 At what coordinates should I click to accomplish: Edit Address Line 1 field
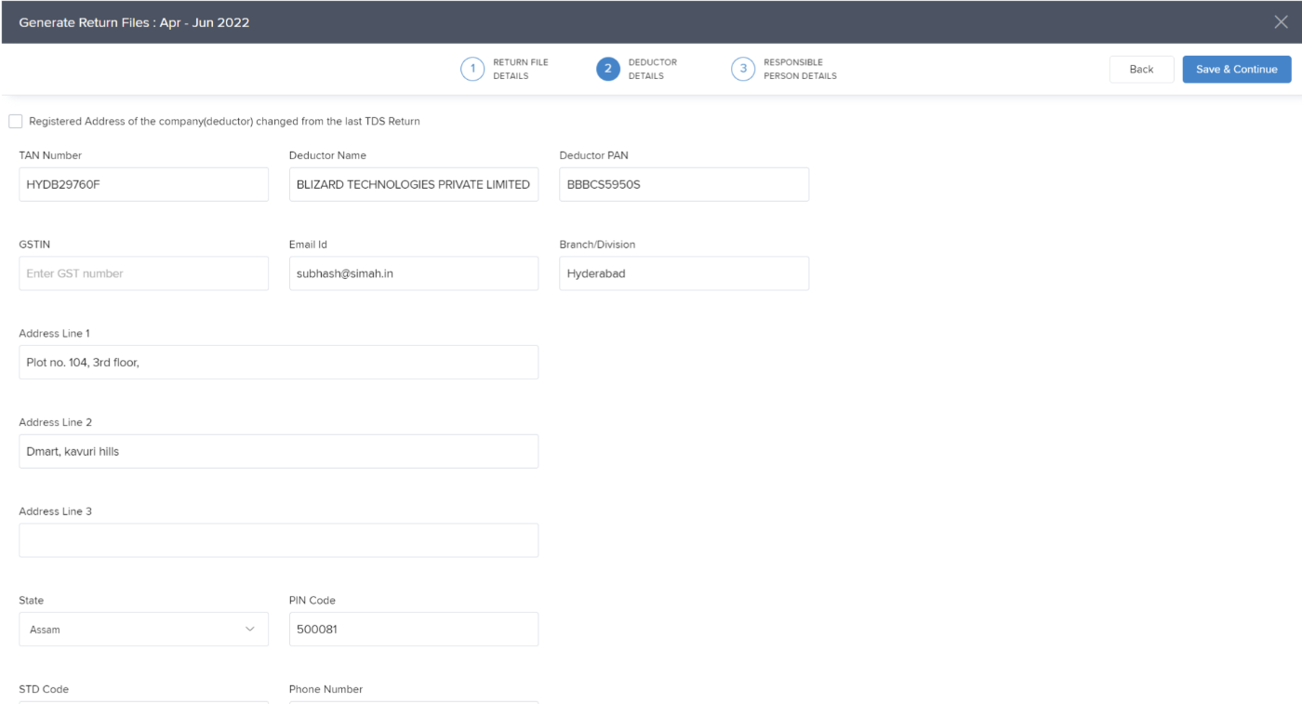point(278,363)
